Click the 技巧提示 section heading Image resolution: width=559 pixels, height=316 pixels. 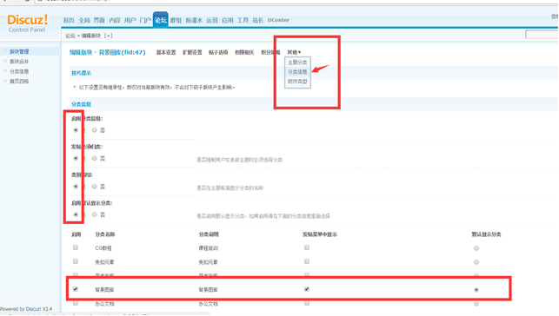pos(81,73)
